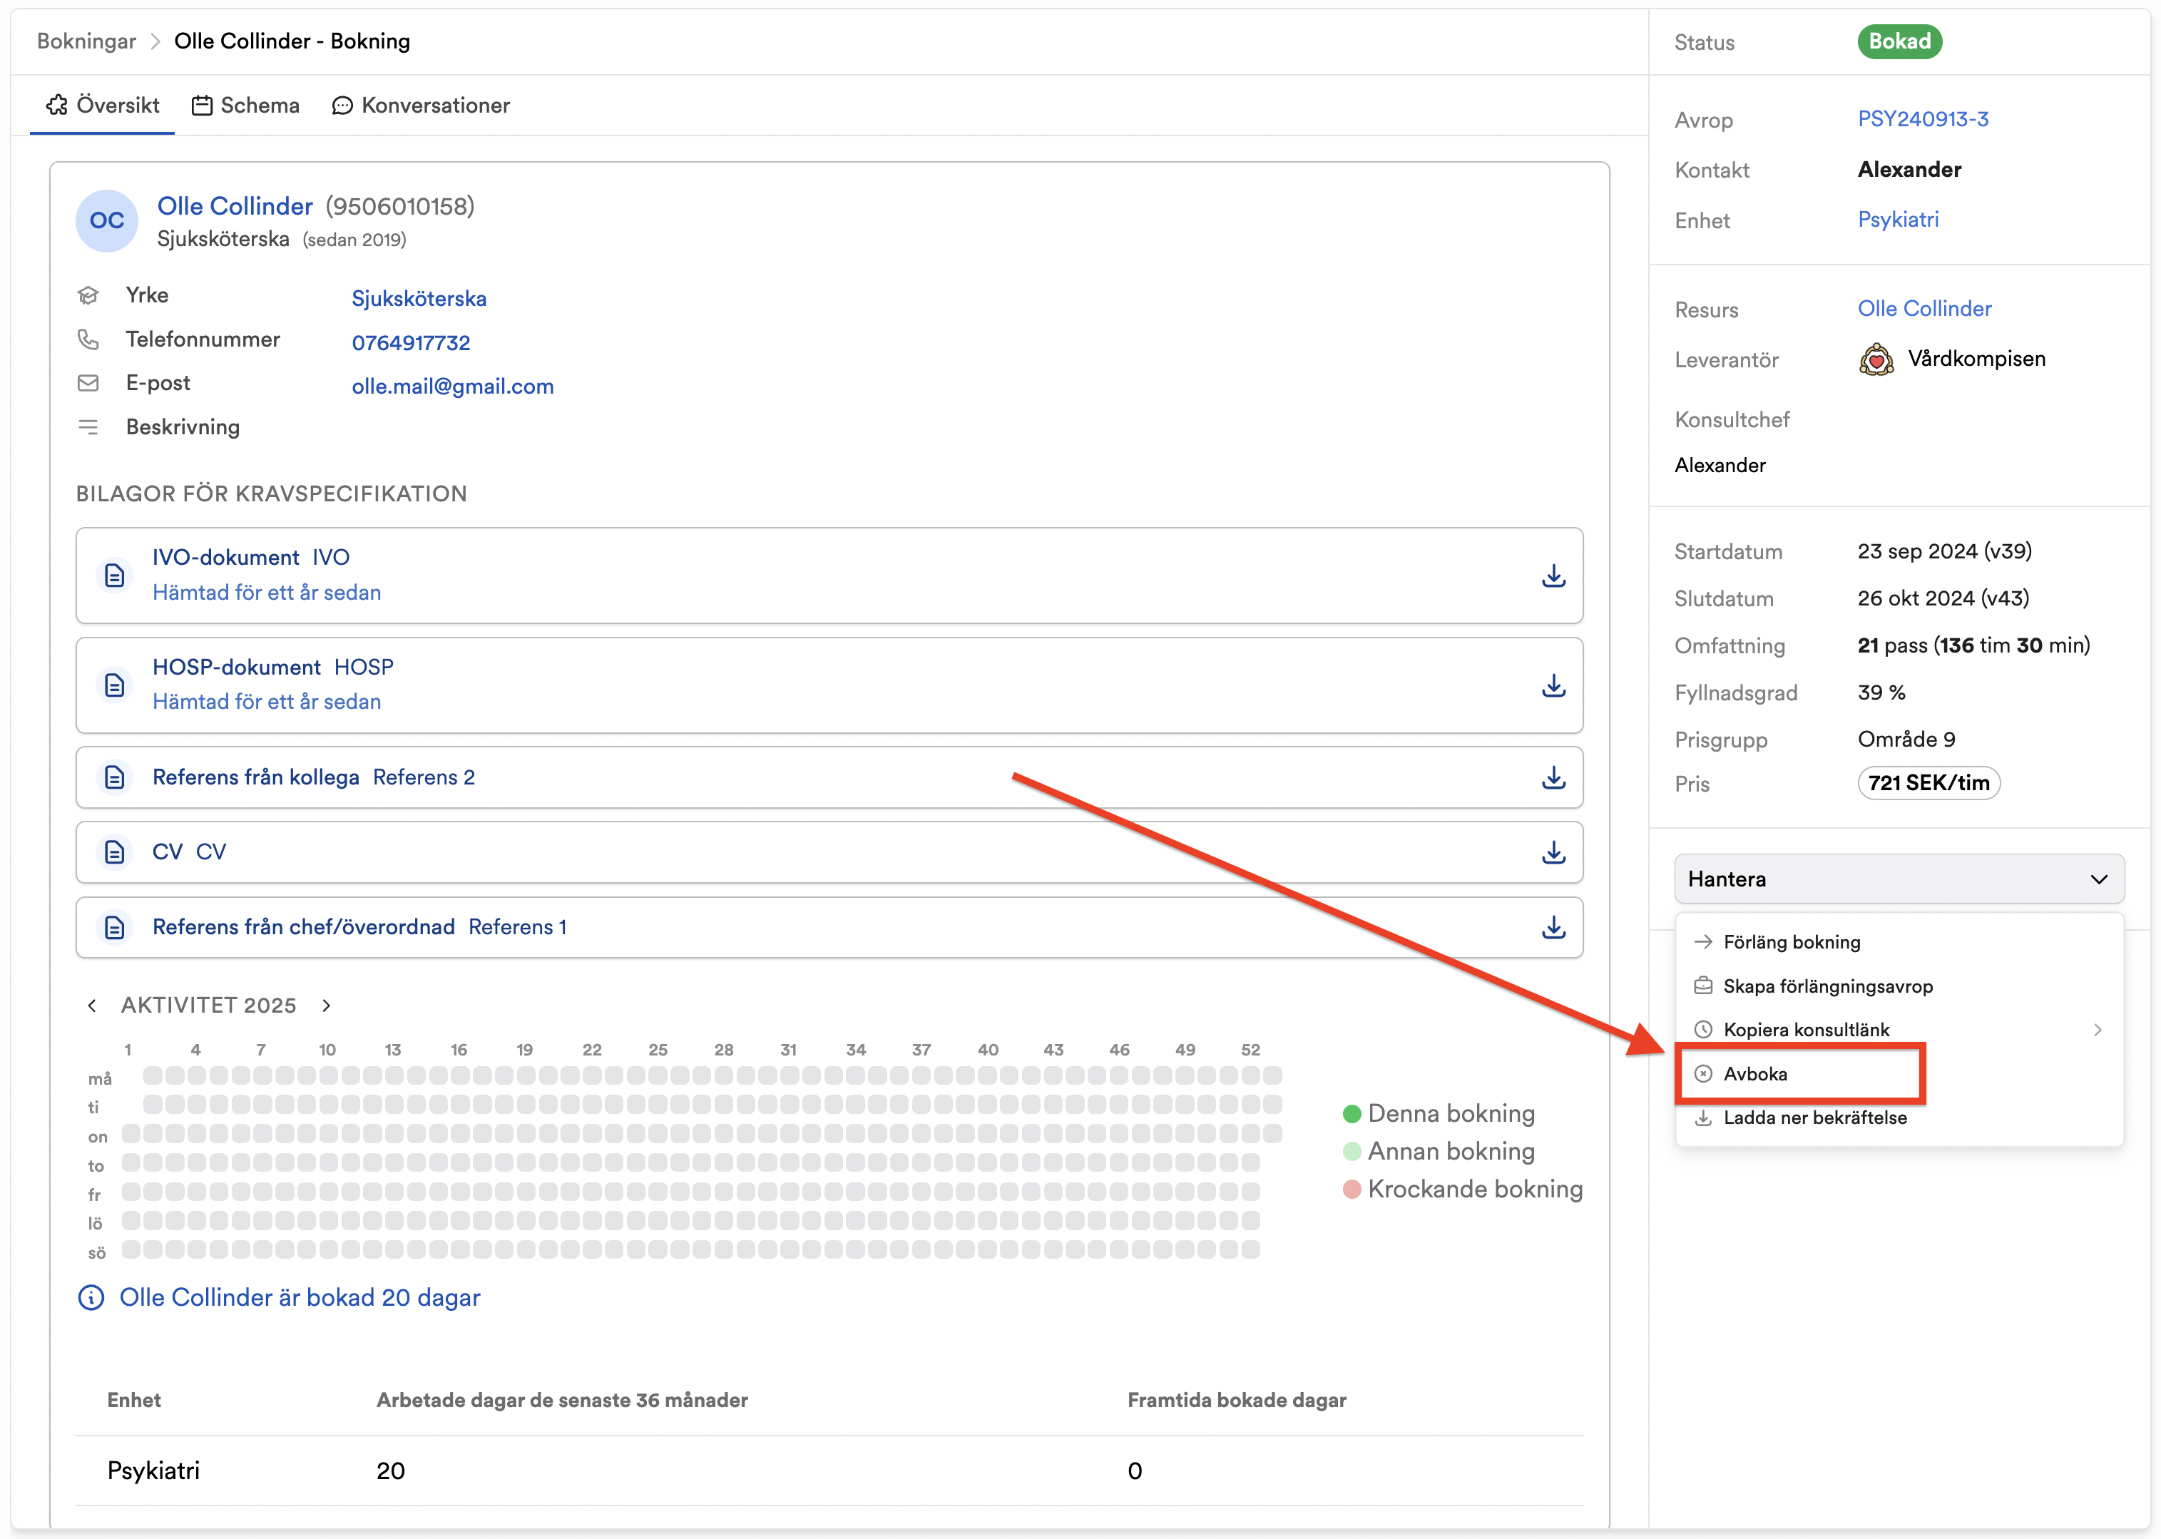Click the lines icon beside Beskrivning
The image size is (2161, 1539).
tap(88, 426)
